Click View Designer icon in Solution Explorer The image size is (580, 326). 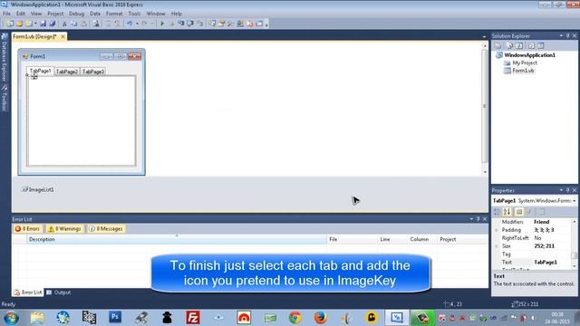tap(541, 46)
